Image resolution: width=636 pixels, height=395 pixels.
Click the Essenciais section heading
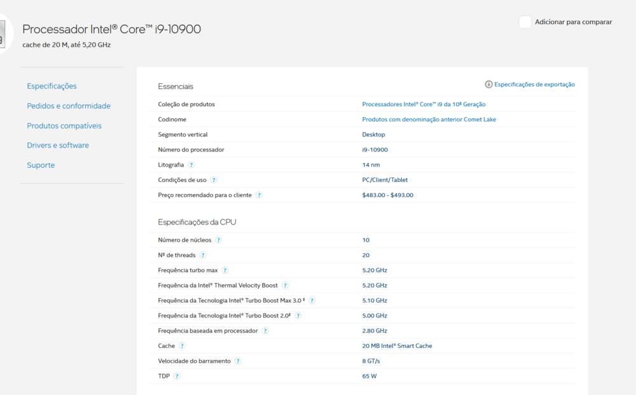point(176,87)
